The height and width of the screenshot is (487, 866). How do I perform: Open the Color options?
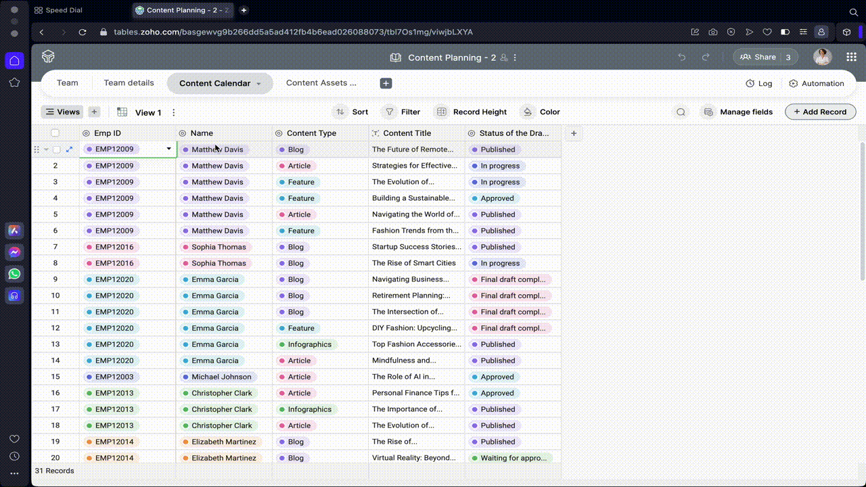541,112
